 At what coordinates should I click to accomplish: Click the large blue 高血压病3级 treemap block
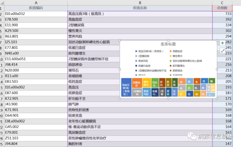[x=126, y=87]
